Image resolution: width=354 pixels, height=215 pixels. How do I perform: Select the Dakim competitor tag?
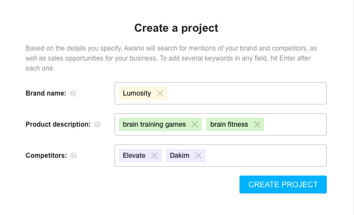click(x=180, y=156)
